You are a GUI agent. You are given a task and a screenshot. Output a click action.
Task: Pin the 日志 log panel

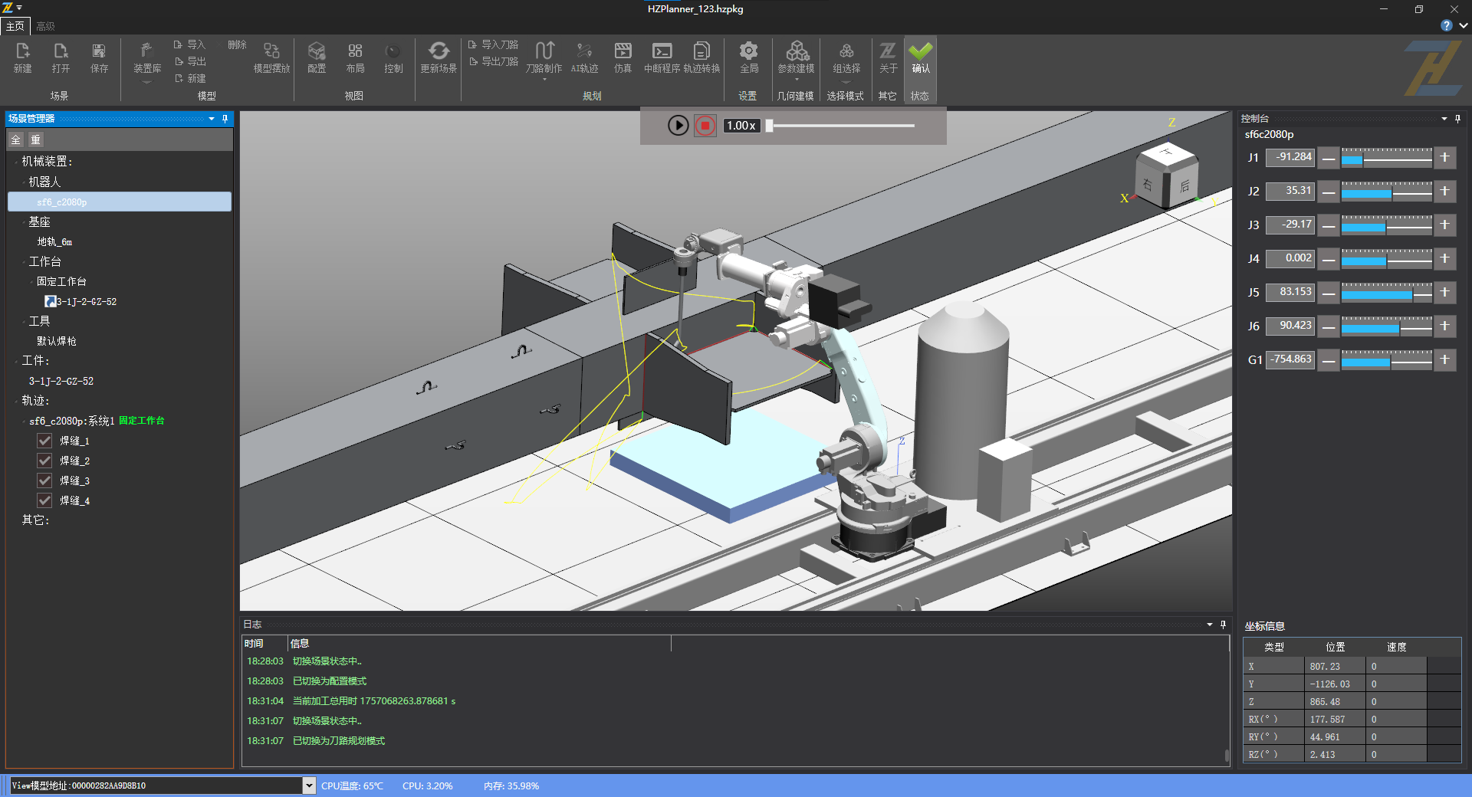pyautogui.click(x=1223, y=625)
